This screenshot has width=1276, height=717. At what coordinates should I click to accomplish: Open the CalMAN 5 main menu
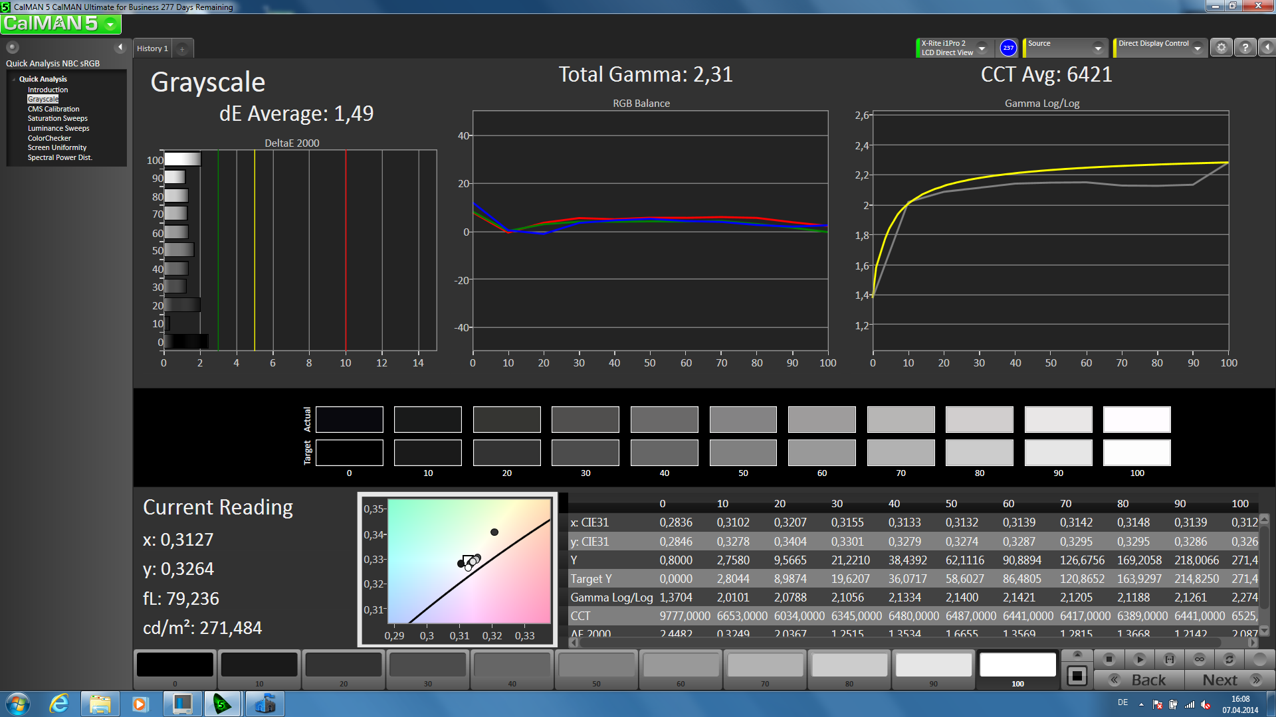click(110, 25)
